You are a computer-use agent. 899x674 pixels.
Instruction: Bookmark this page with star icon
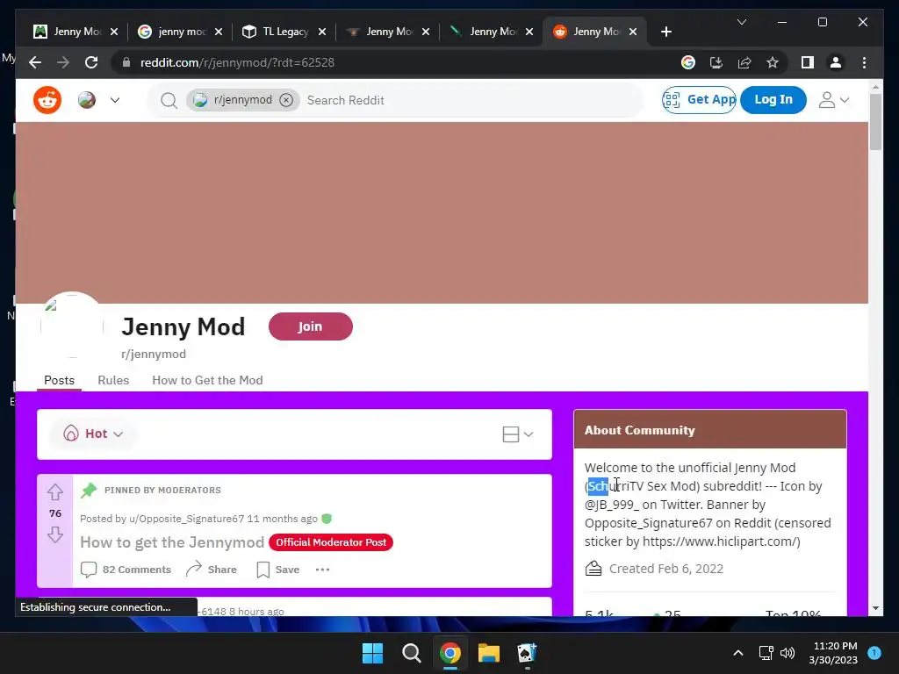point(773,62)
